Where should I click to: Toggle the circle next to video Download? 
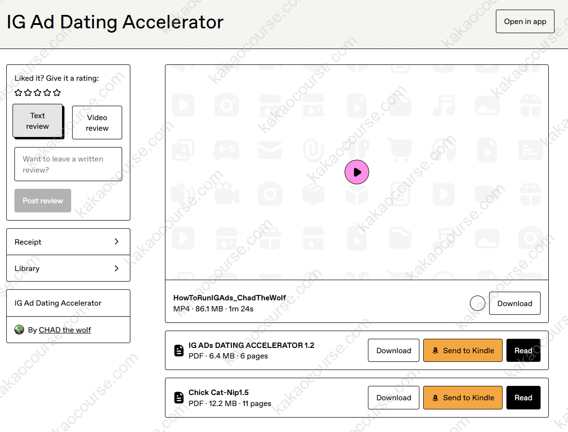[x=477, y=303]
